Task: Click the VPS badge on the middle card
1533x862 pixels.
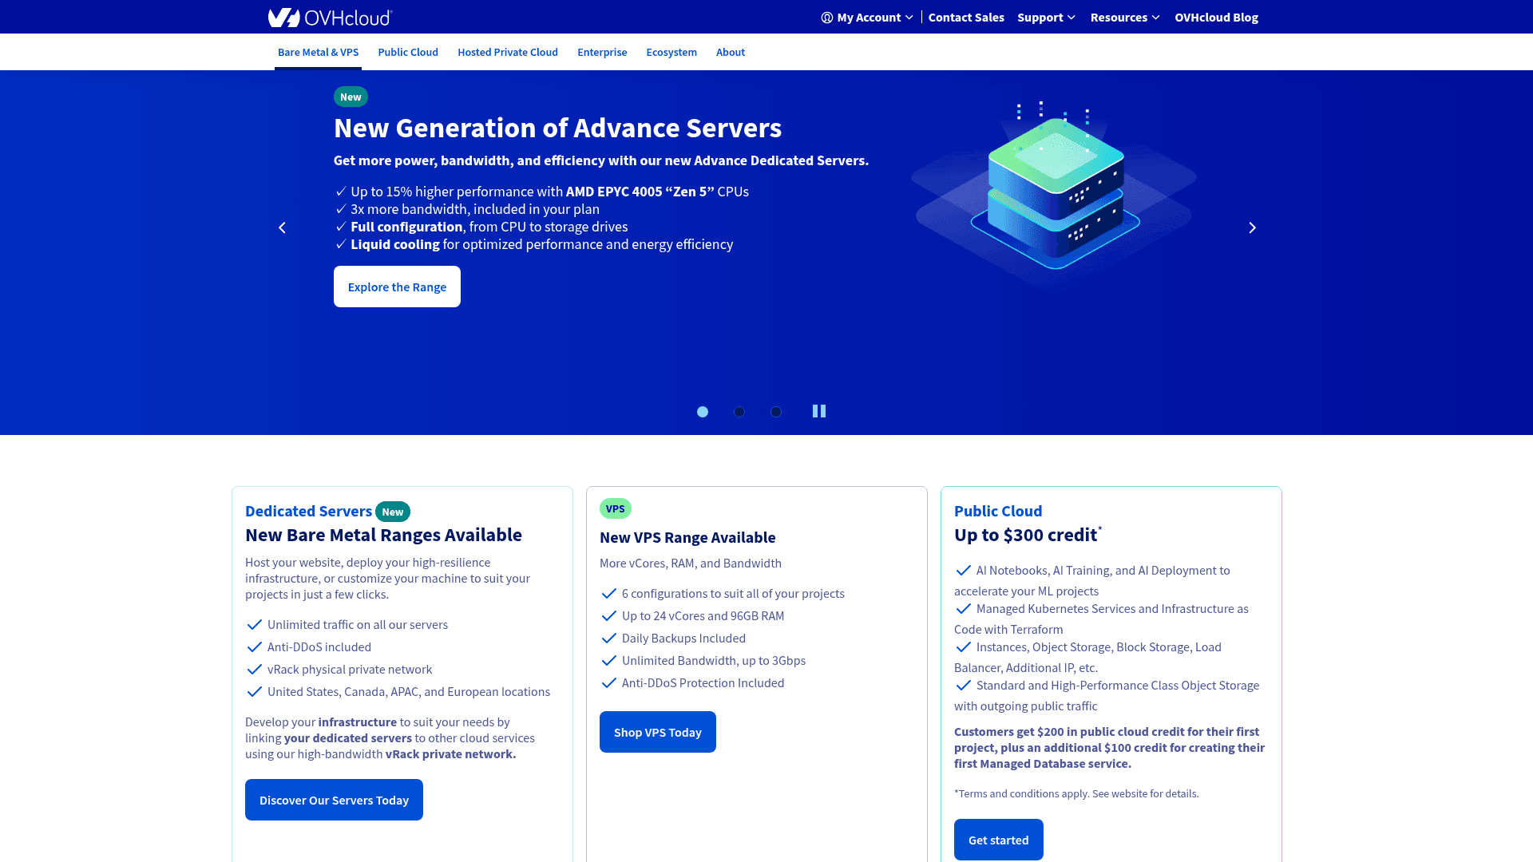Action: (x=615, y=508)
